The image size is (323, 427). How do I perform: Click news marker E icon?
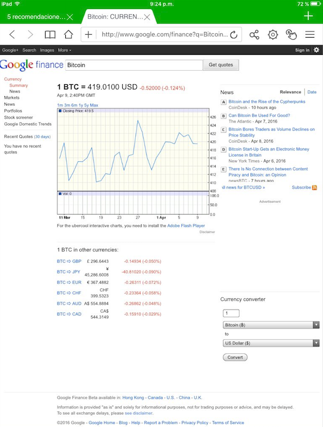click(x=223, y=169)
